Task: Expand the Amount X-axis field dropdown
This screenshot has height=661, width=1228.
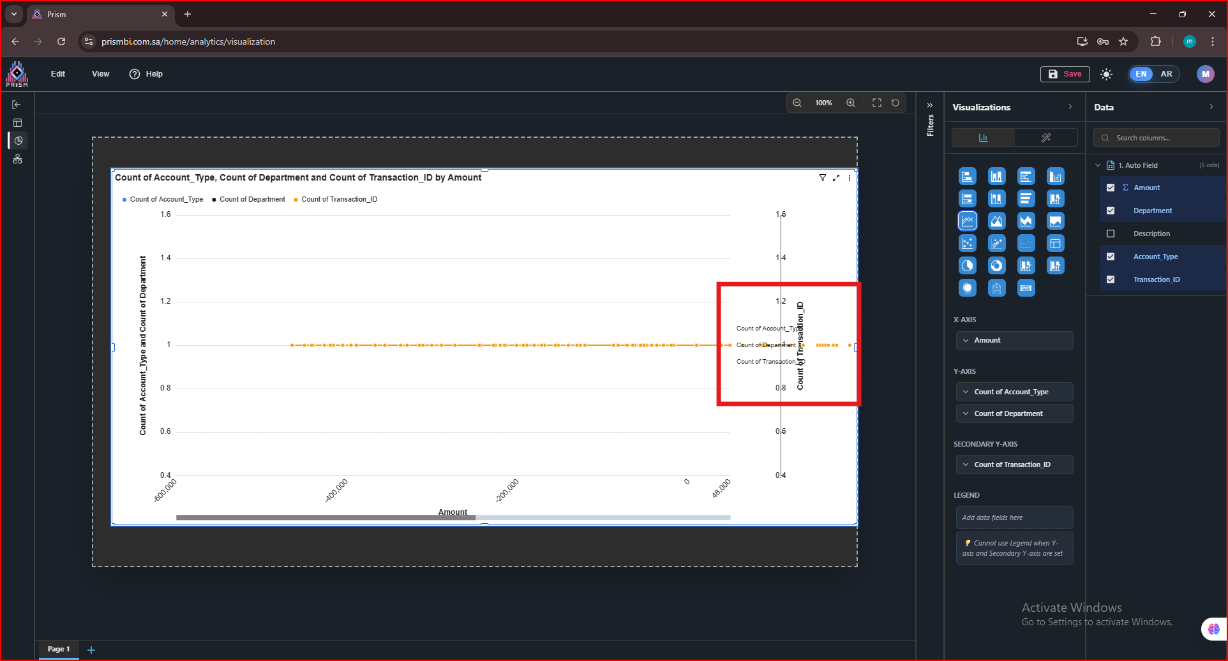Action: [x=966, y=341]
